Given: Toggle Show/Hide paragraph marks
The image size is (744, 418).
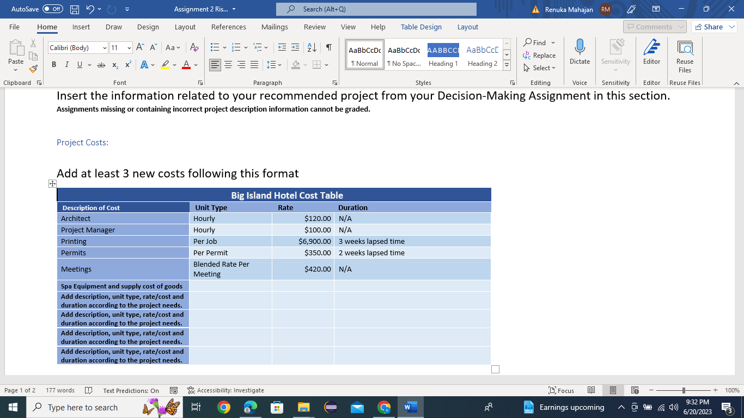Looking at the screenshot, I should click(329, 47).
